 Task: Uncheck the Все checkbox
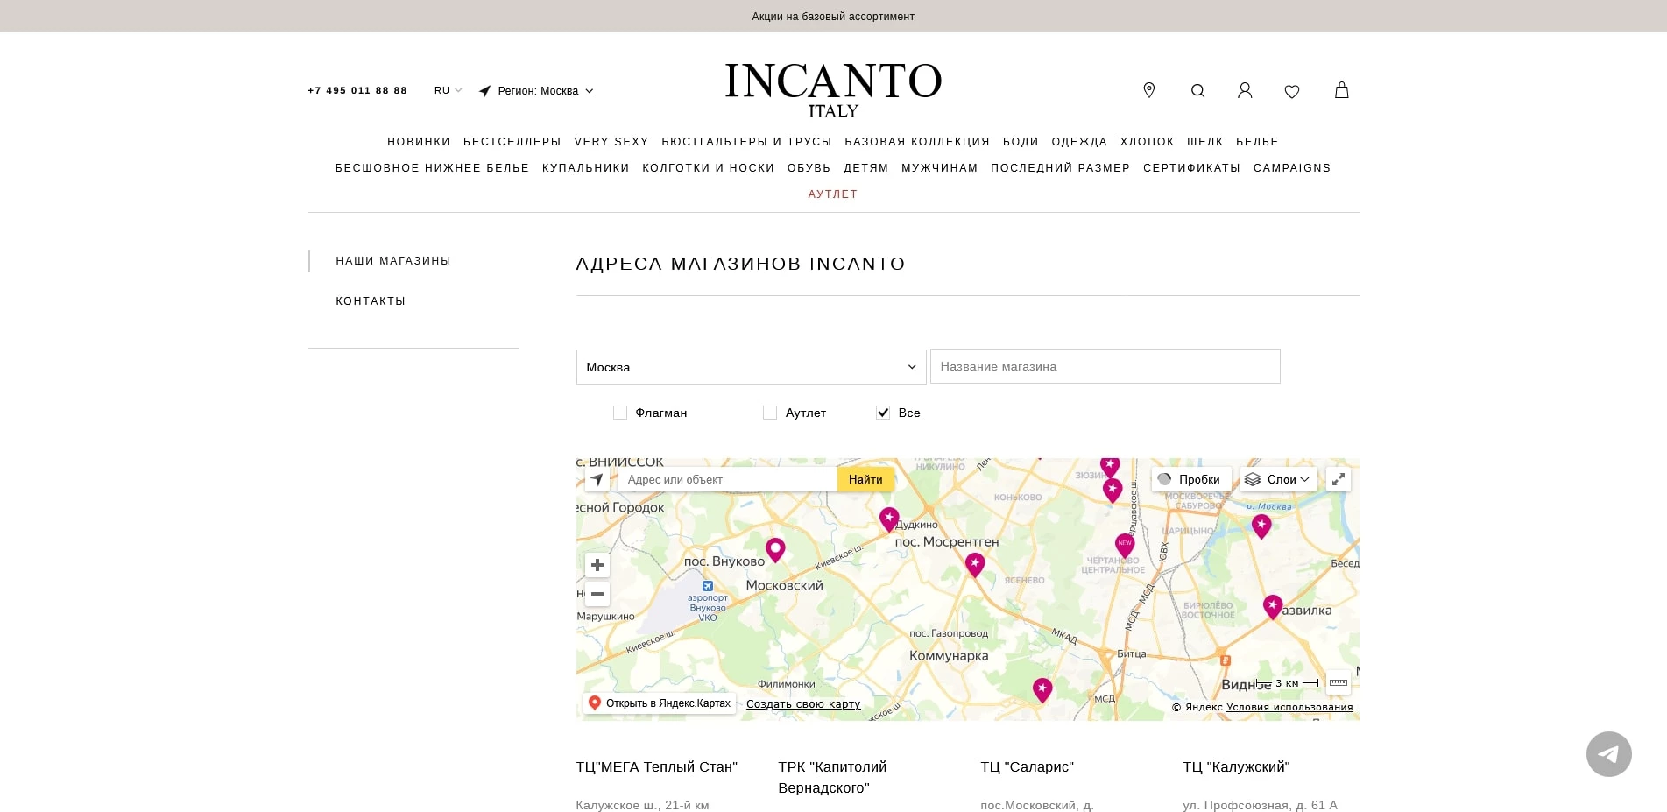pos(883,413)
